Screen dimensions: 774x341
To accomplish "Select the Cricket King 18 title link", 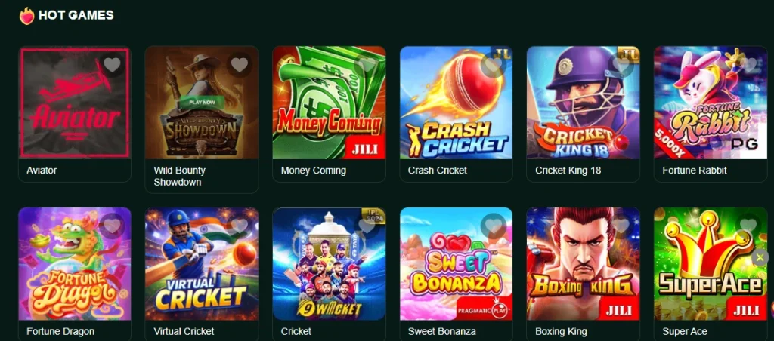I will coord(568,170).
